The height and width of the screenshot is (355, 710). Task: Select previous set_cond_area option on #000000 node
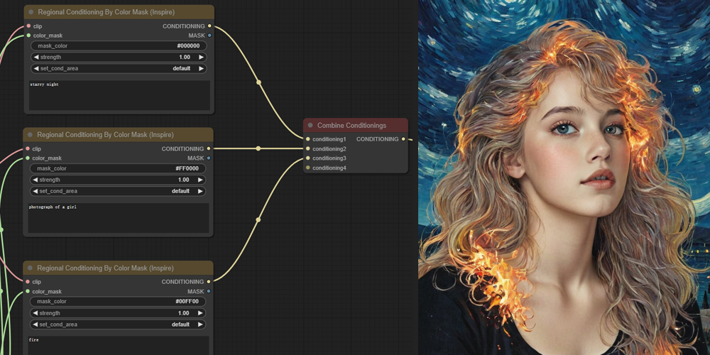click(x=36, y=68)
